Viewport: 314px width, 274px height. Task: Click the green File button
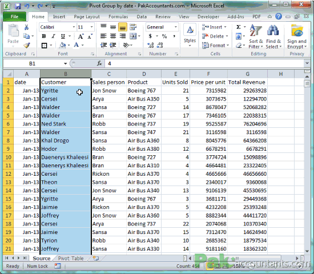click(14, 17)
